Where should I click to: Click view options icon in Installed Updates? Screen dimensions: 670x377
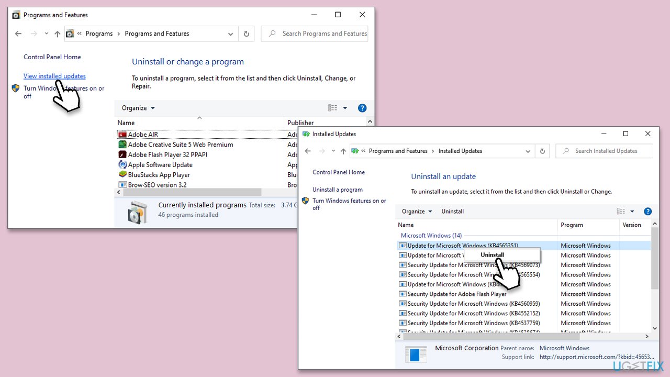(x=621, y=212)
